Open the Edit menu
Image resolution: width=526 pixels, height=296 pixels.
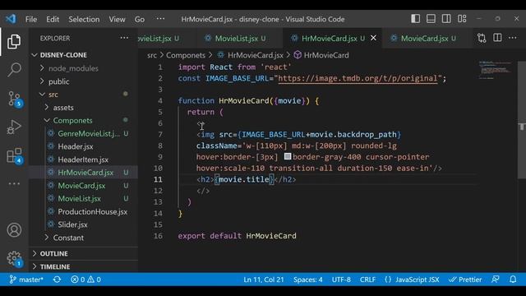(x=53, y=20)
